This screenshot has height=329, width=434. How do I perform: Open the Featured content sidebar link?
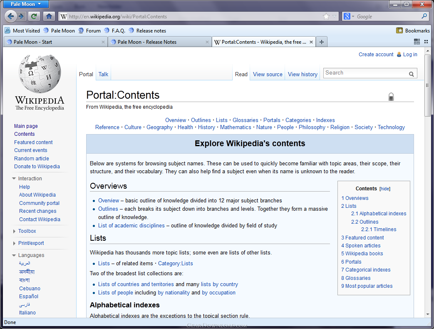click(x=33, y=142)
